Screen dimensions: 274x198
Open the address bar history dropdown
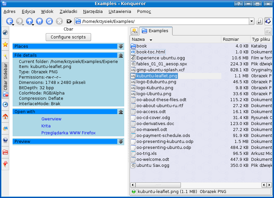(251, 21)
